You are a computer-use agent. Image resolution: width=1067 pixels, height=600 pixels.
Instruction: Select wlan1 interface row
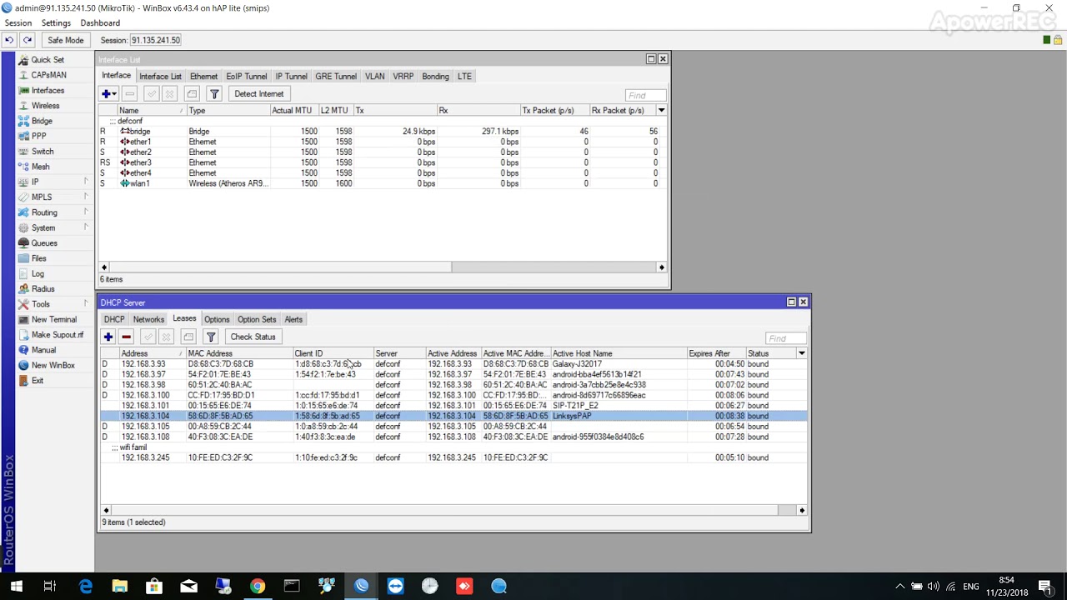pyautogui.click(x=383, y=183)
